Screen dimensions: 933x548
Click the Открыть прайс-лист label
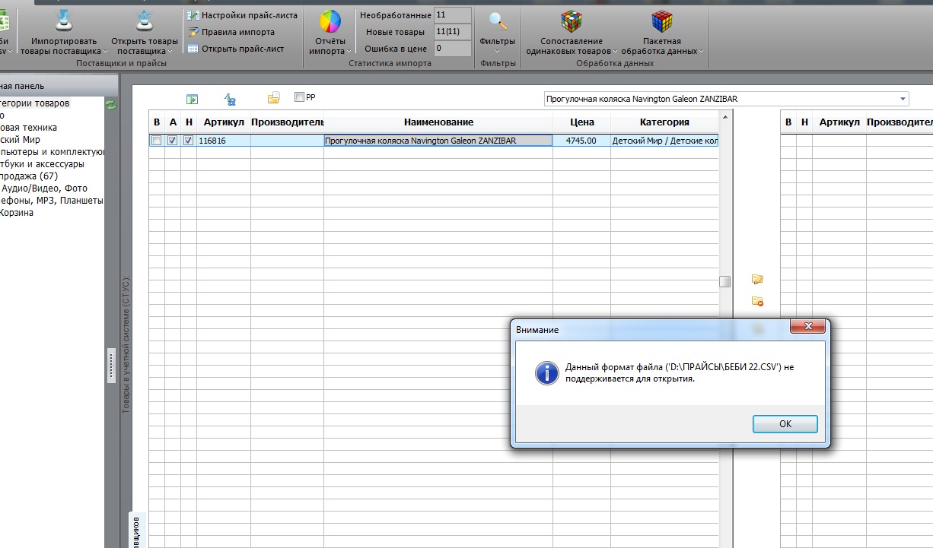(243, 49)
